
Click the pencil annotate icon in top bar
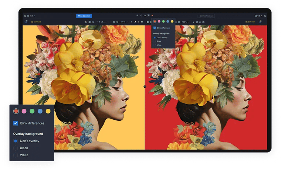(x=137, y=16)
